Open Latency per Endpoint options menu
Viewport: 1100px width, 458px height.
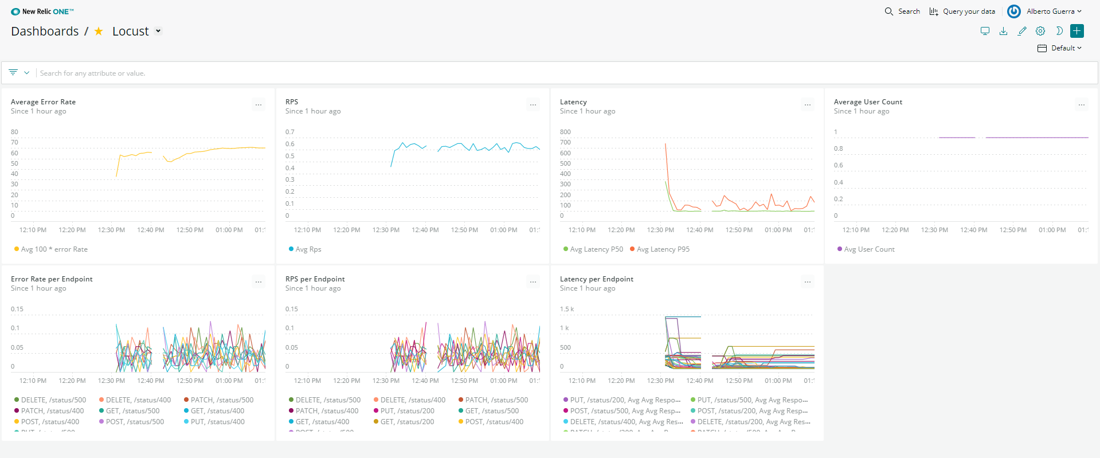pyautogui.click(x=808, y=282)
